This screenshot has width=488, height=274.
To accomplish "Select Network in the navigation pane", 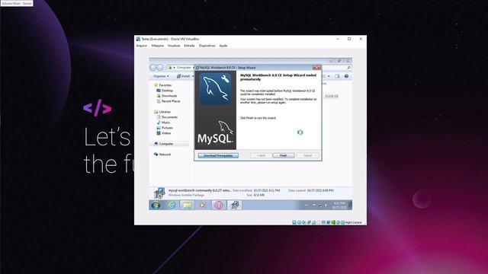I will pos(162,155).
